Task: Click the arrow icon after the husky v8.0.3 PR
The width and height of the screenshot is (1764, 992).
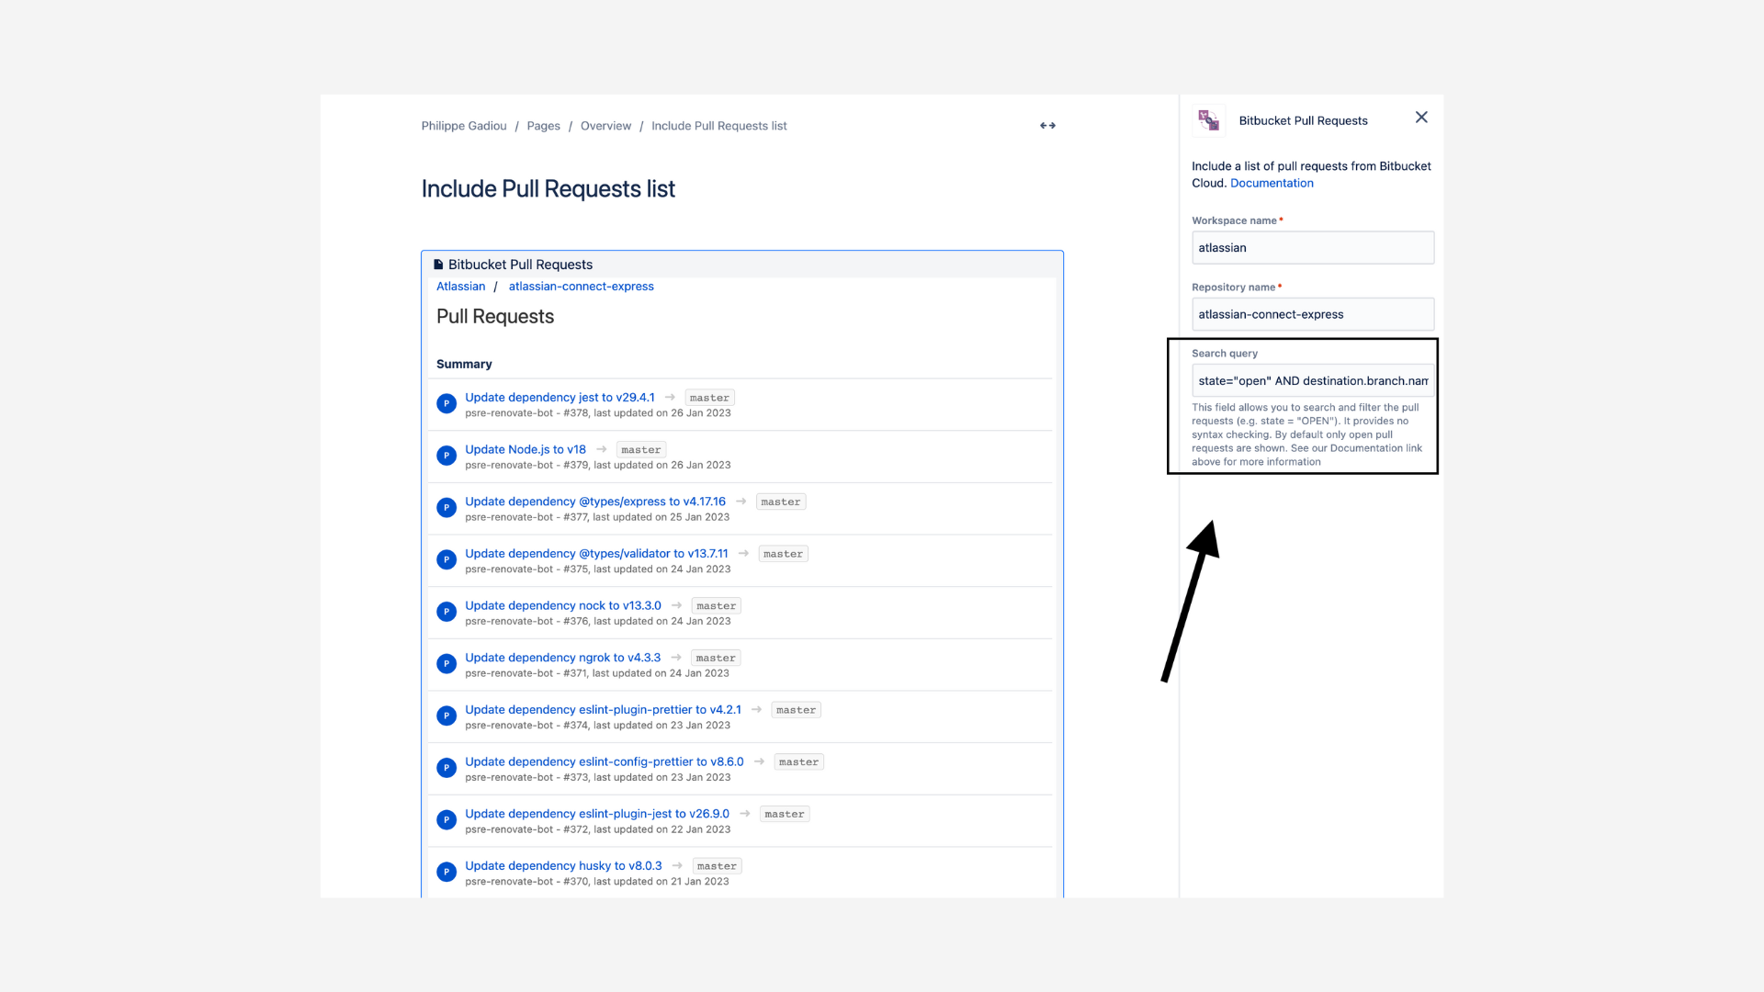Action: click(x=677, y=865)
